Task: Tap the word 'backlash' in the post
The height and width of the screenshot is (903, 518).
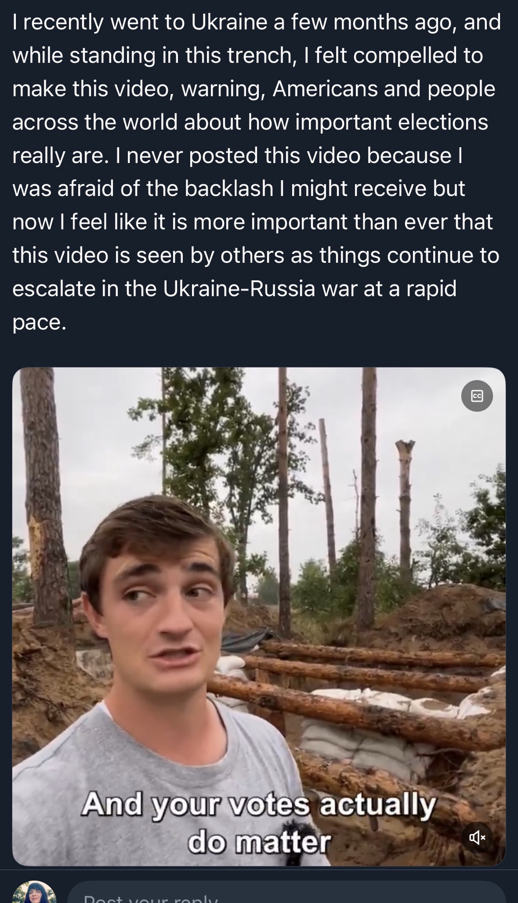Action: click(x=229, y=189)
